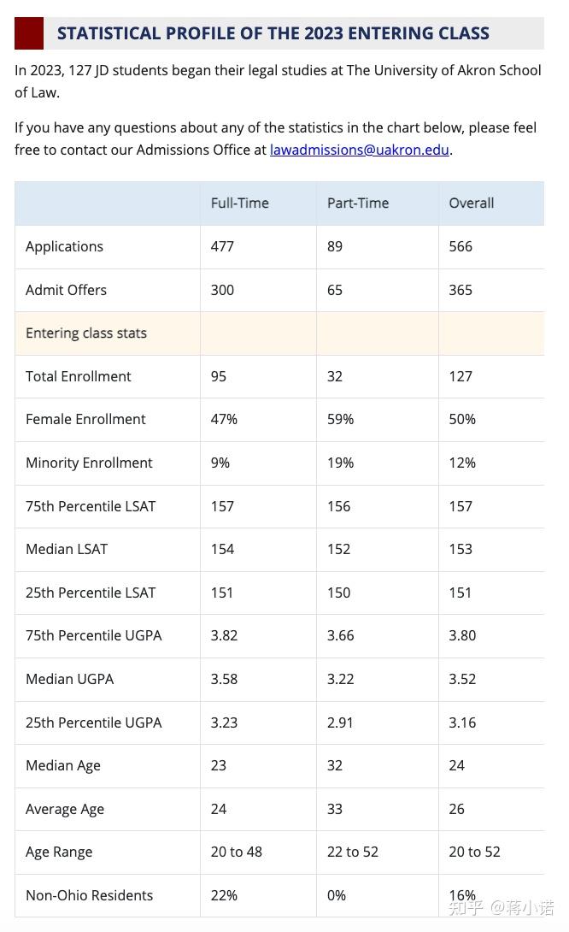Select the Overall column header

(472, 203)
